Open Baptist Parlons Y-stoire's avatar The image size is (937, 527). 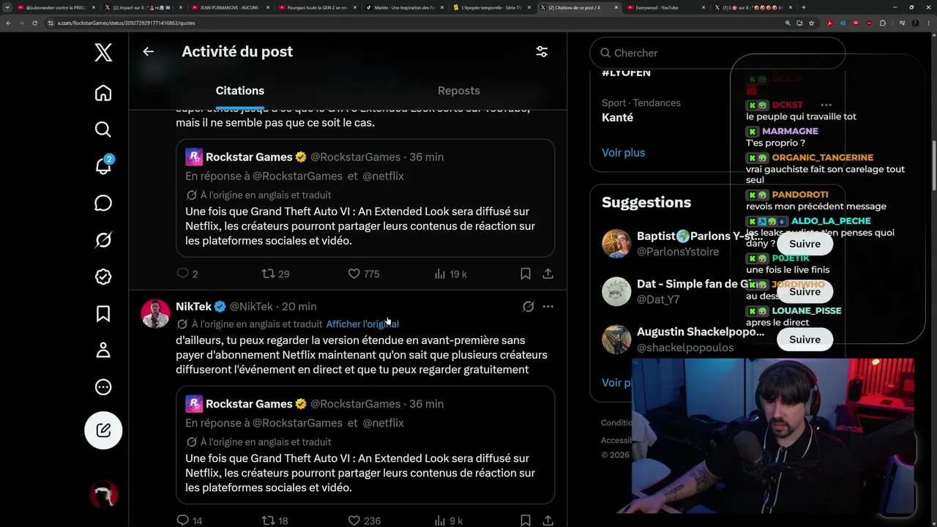click(616, 244)
